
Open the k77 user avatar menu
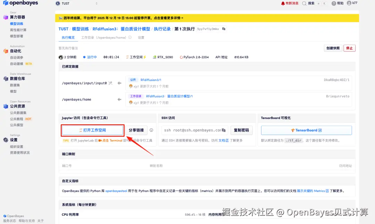[349, 3]
